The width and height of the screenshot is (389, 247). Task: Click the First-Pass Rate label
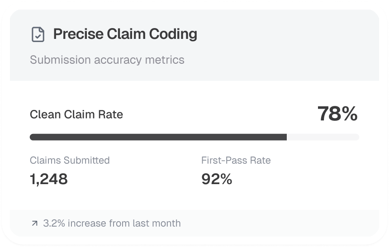click(x=236, y=160)
